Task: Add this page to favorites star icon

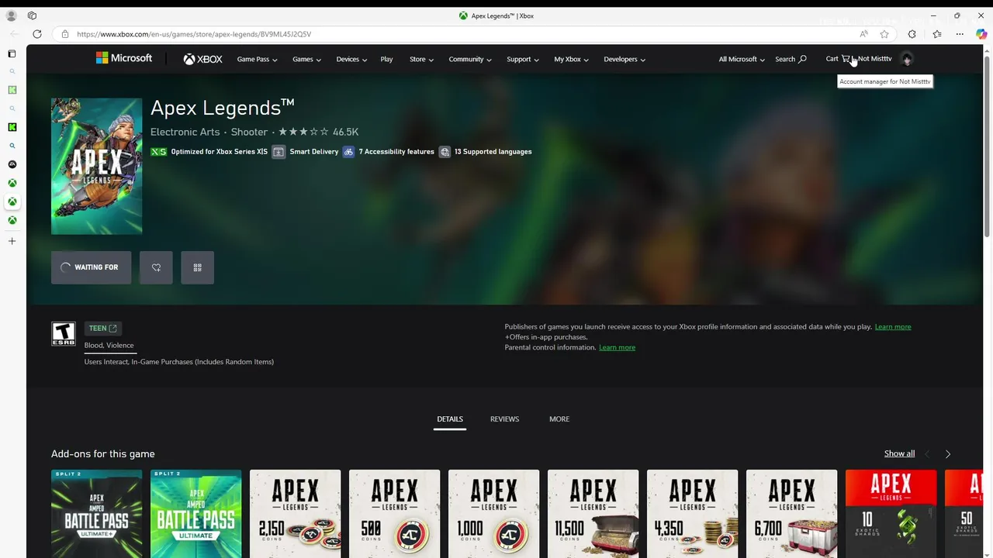Action: (884, 34)
